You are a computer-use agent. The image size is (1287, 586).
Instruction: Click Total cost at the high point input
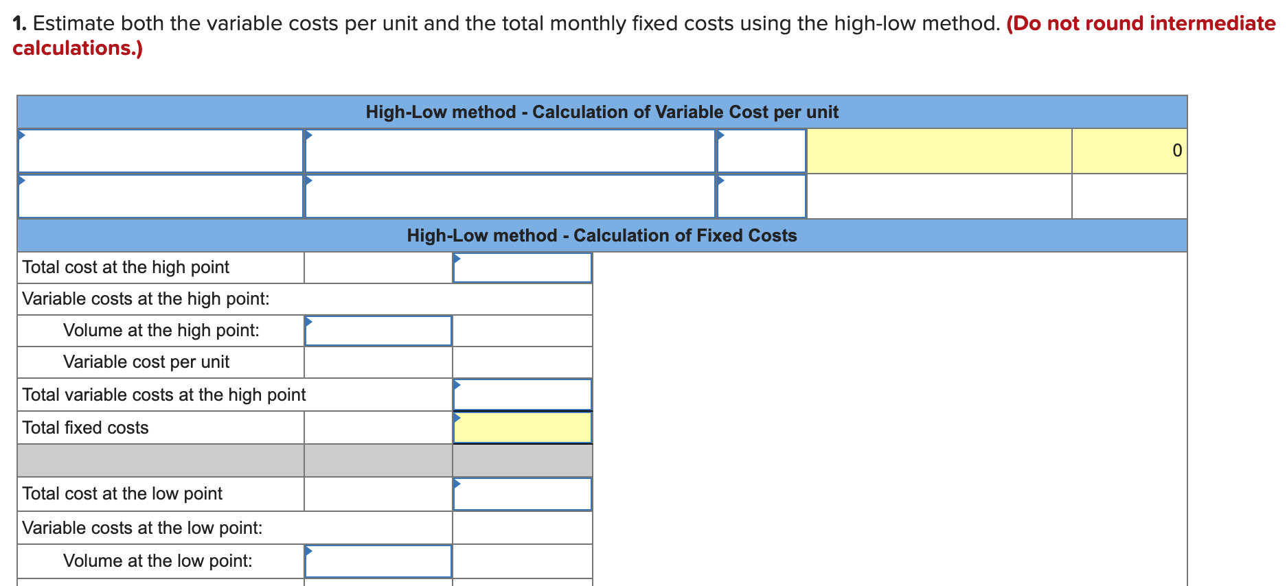coord(523,268)
